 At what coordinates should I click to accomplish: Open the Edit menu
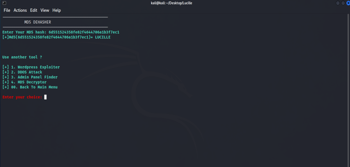[x=34, y=10]
